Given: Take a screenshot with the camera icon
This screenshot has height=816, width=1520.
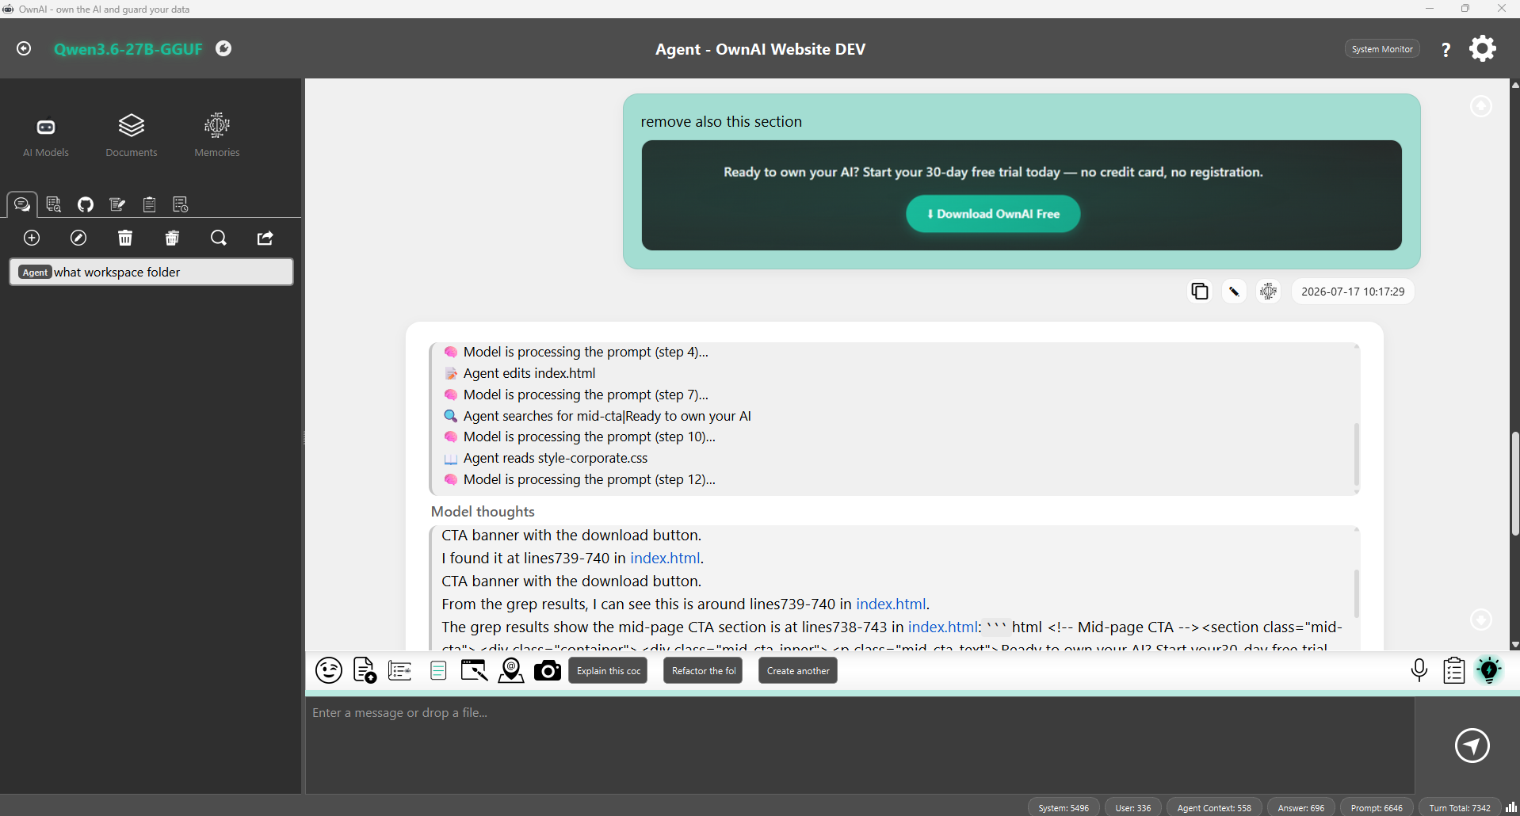Looking at the screenshot, I should click(x=548, y=671).
